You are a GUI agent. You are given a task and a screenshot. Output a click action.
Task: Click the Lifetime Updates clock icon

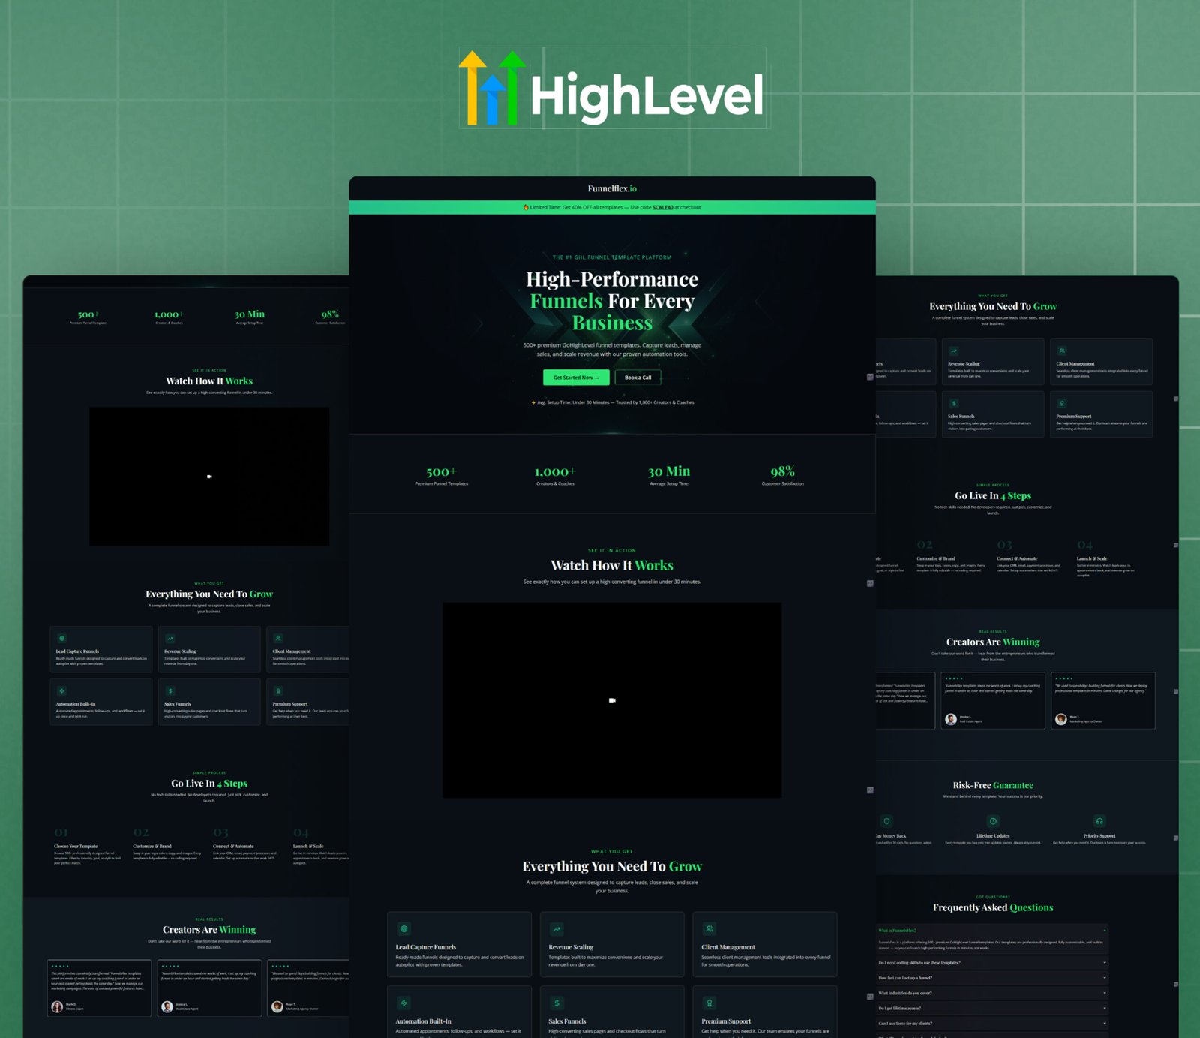993,821
